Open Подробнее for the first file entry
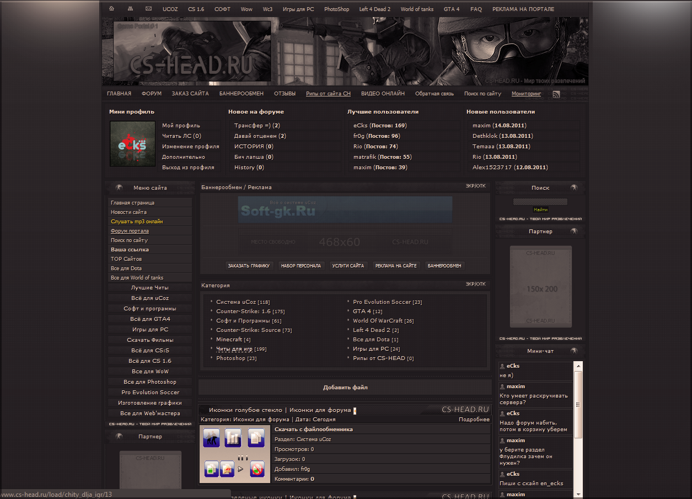The height and width of the screenshot is (499, 692). 474,420
